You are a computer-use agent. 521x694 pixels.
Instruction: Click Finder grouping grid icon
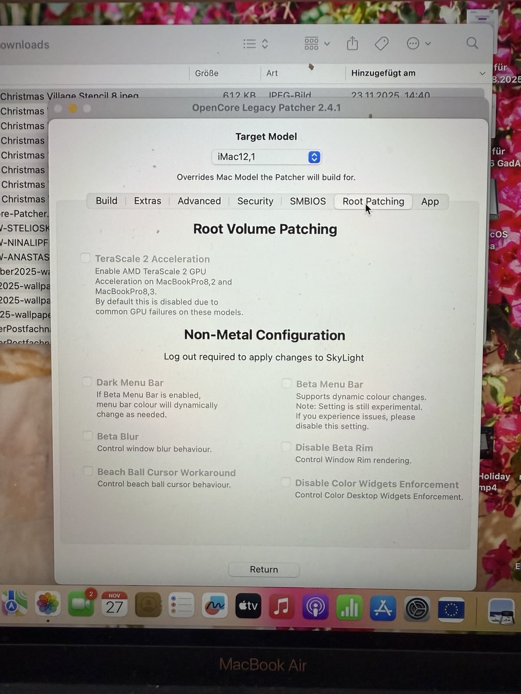[311, 43]
